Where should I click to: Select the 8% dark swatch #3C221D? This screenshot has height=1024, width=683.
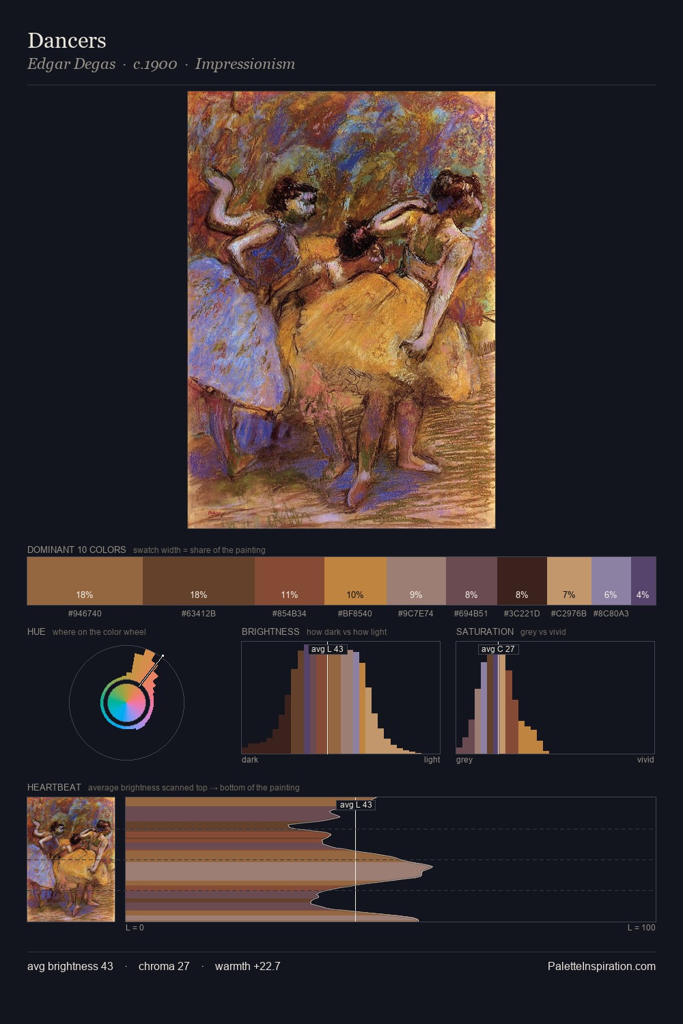click(x=522, y=581)
